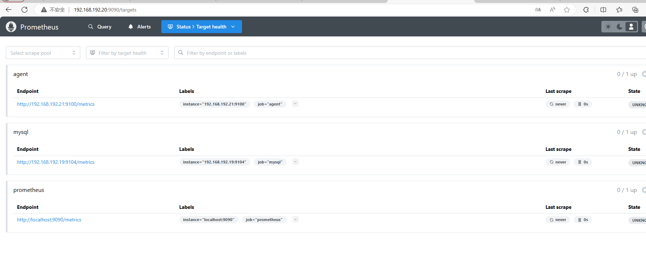This screenshot has height=274, width=646.
Task: Focus Filter by endpoint or labels field
Action: pyautogui.click(x=410, y=53)
